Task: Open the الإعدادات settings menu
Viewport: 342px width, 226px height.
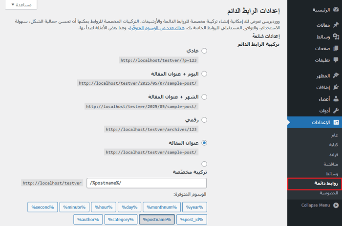Action: (x=315, y=122)
